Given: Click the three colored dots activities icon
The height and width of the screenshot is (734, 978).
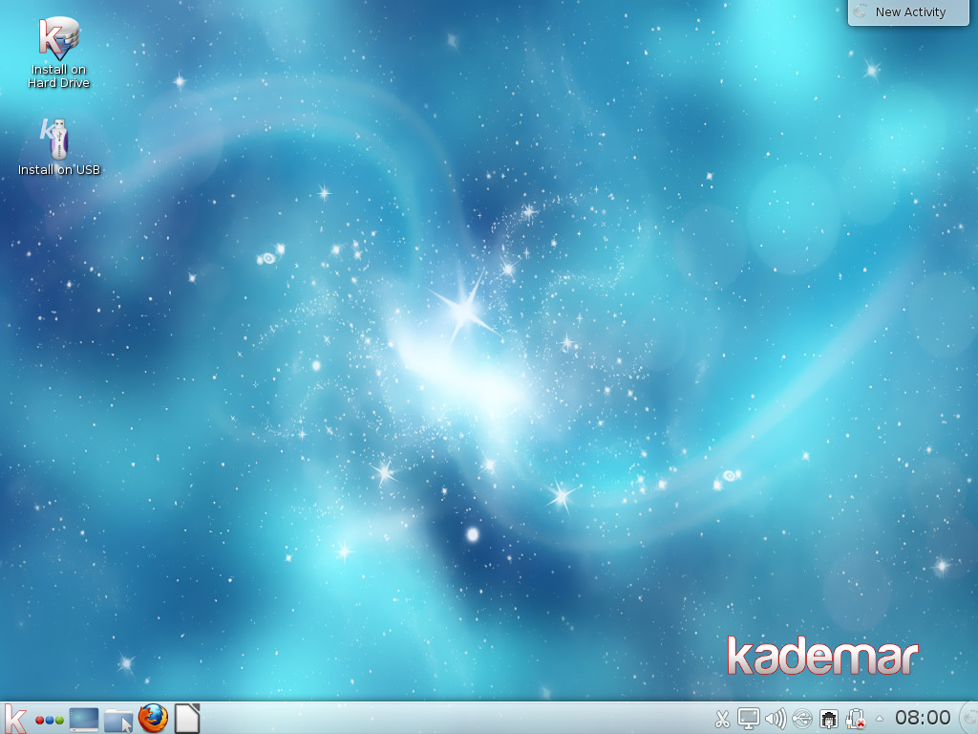Looking at the screenshot, I should point(49,719).
